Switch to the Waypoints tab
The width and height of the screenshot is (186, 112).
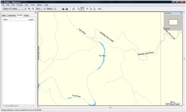click(12, 15)
